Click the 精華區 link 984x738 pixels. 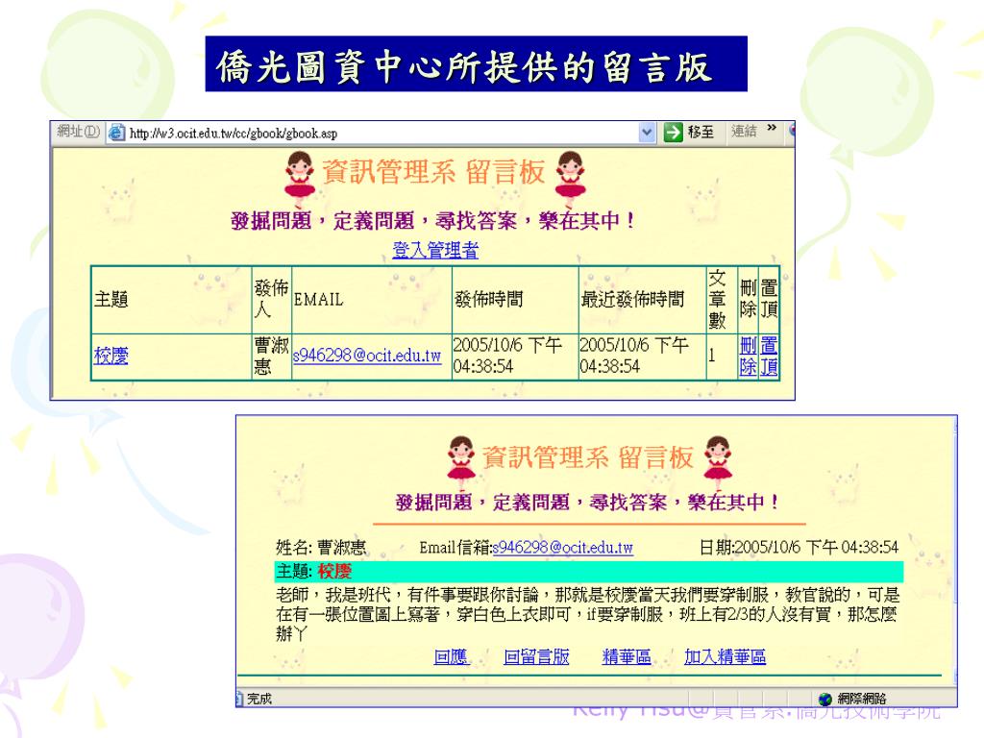[x=627, y=657]
